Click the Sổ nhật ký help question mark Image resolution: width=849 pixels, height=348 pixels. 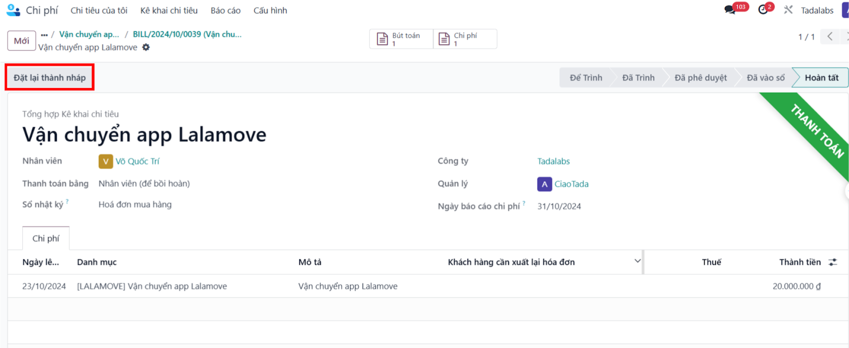pos(67,202)
